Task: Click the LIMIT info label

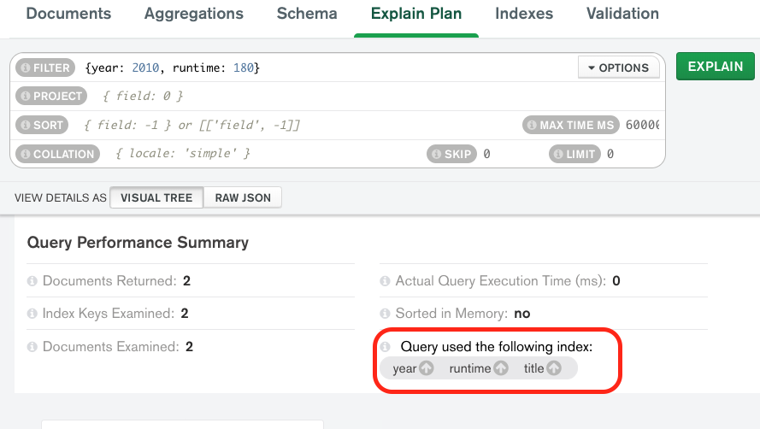Action: click(x=574, y=154)
